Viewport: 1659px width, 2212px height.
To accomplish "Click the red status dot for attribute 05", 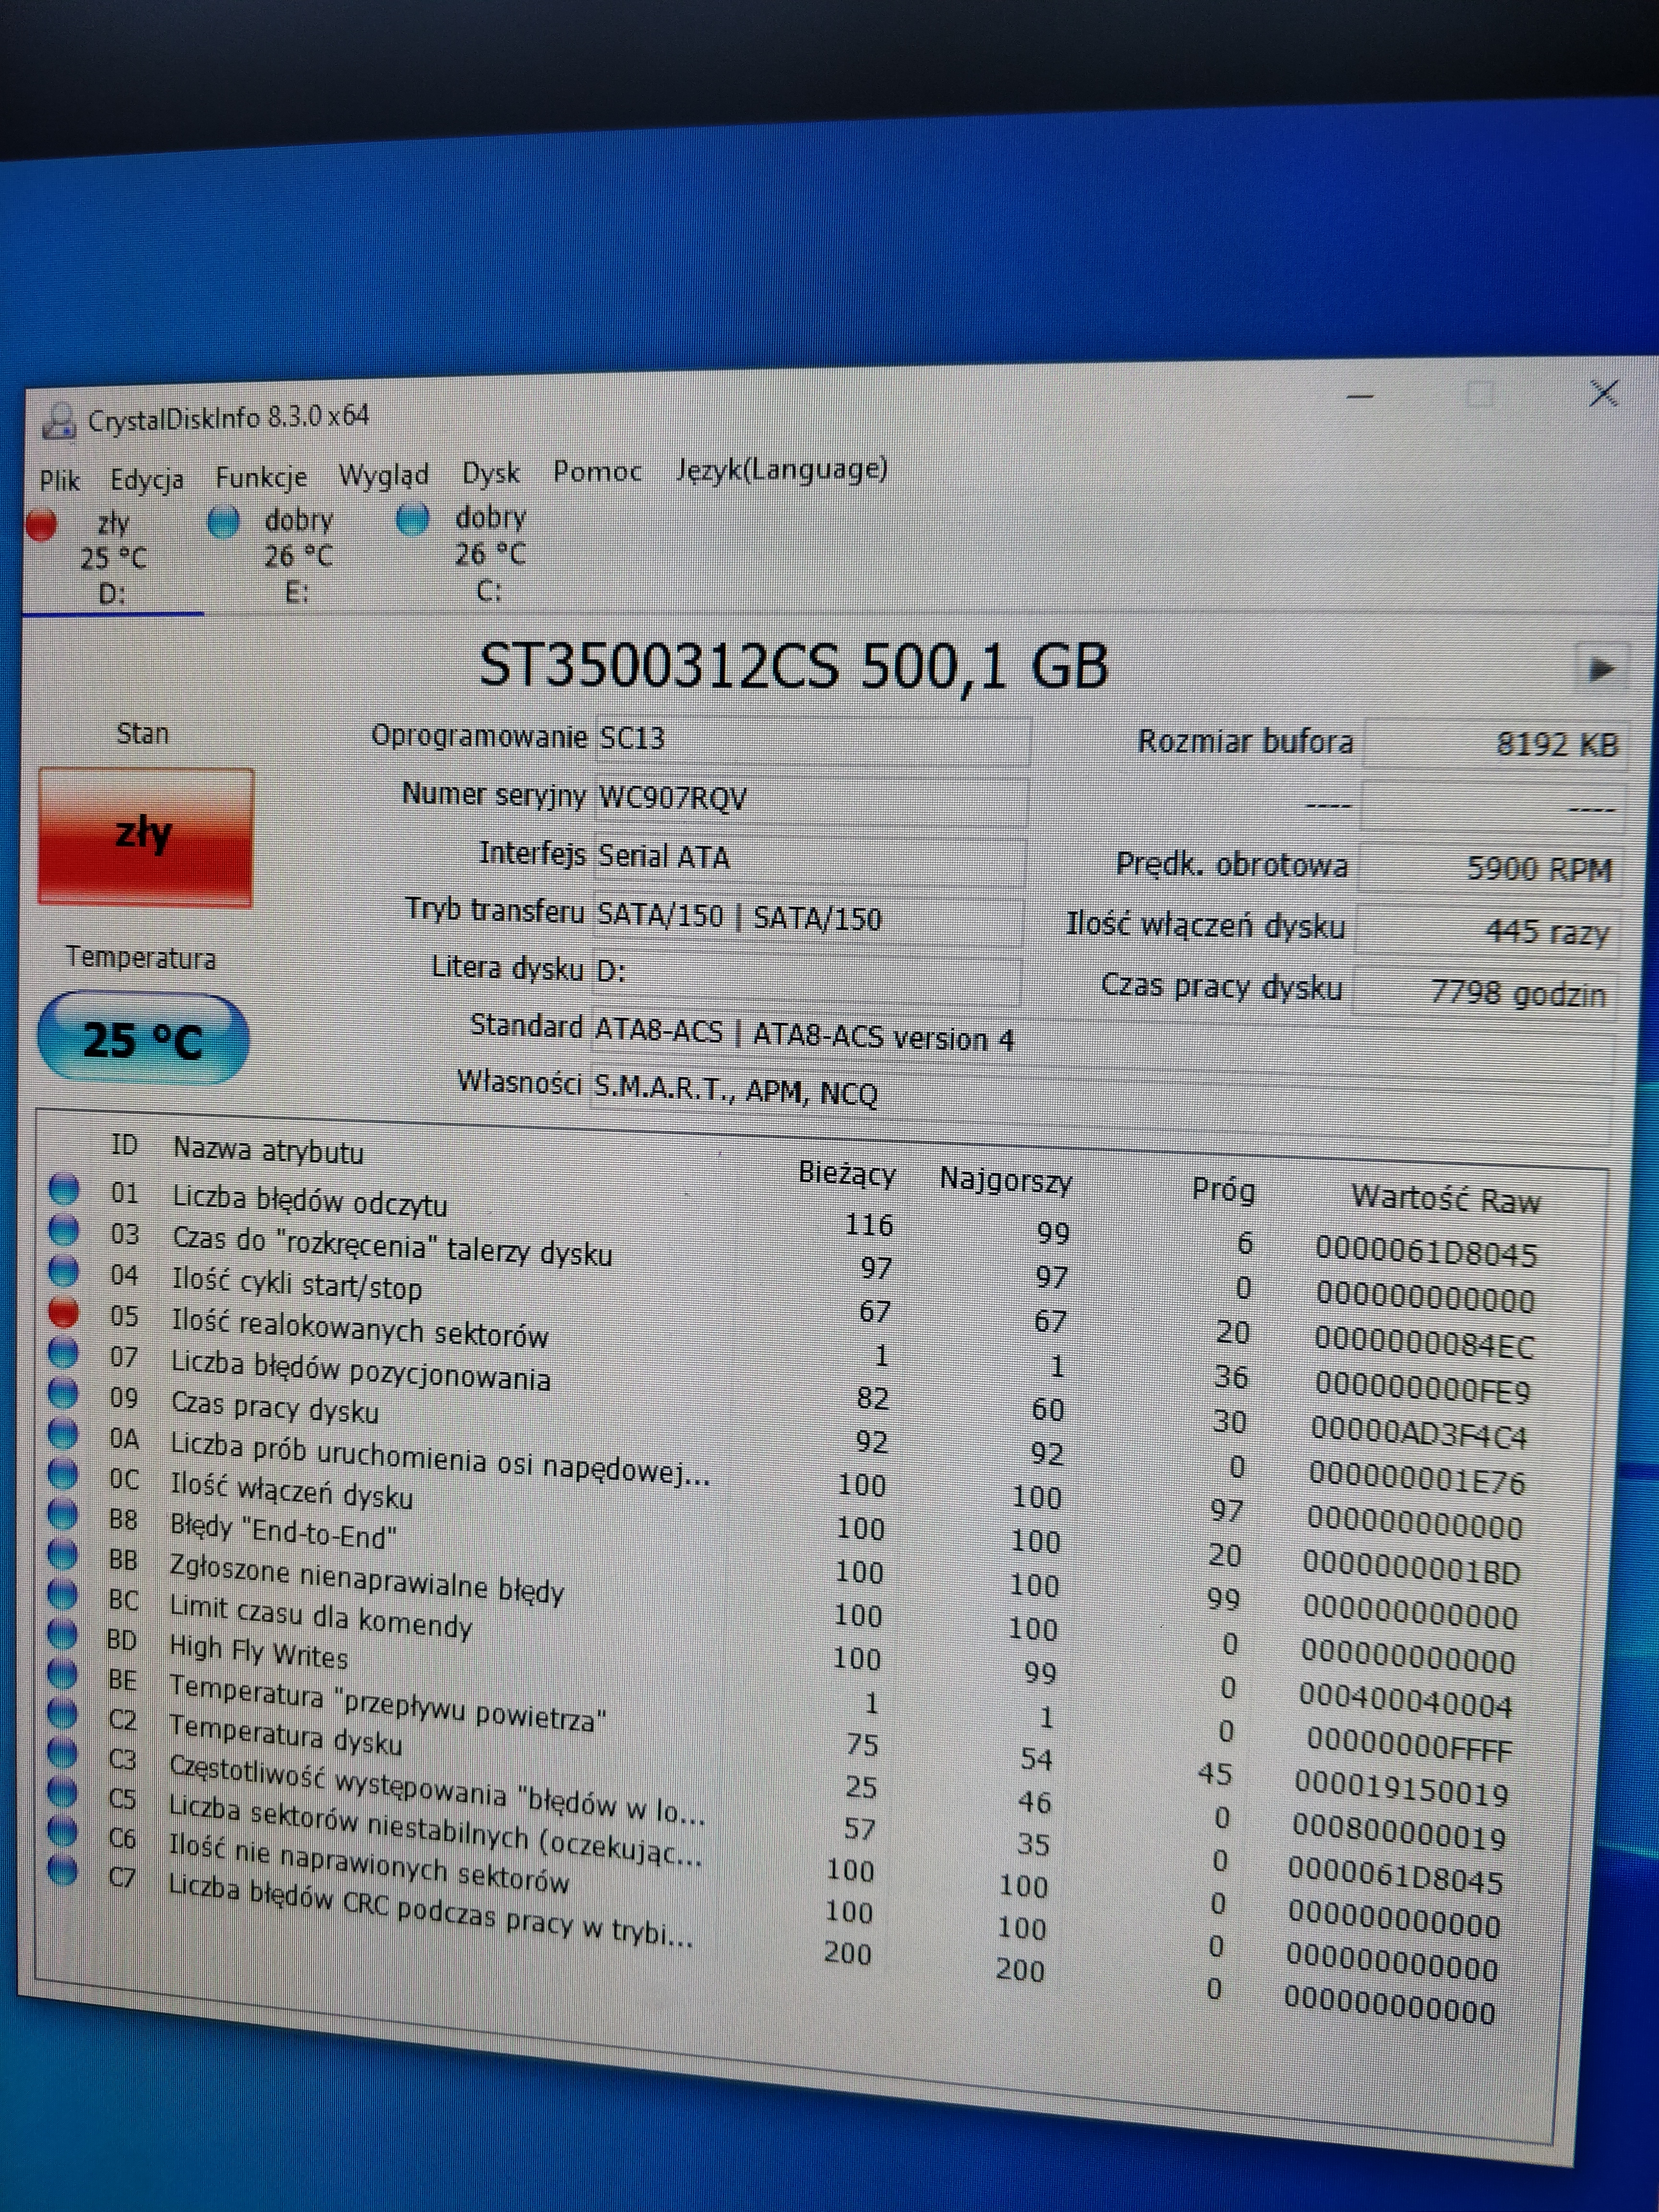I will point(63,1311).
